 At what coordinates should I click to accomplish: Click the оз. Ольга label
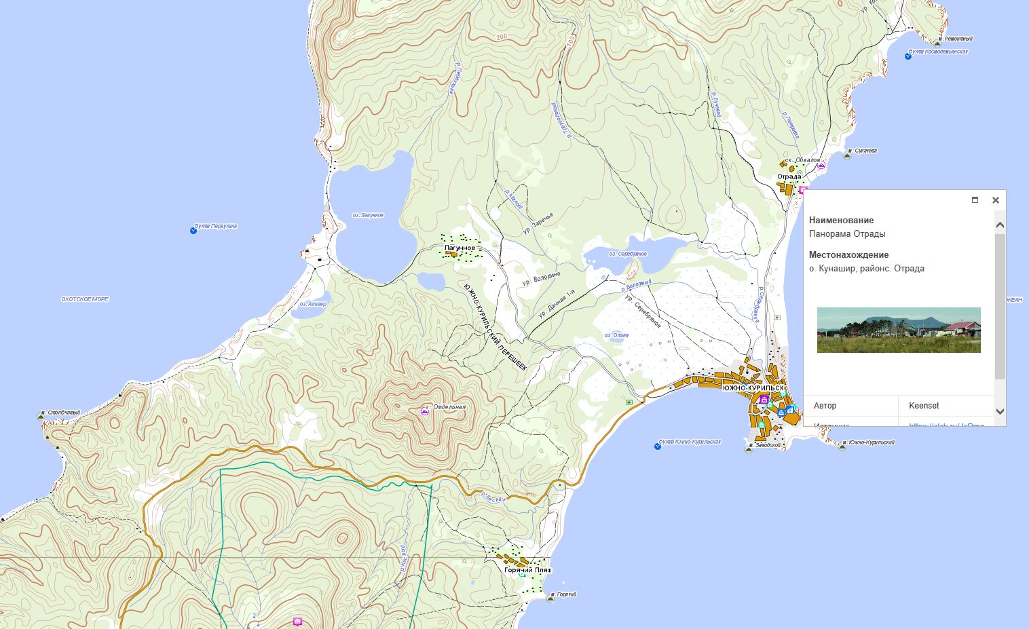616,335
